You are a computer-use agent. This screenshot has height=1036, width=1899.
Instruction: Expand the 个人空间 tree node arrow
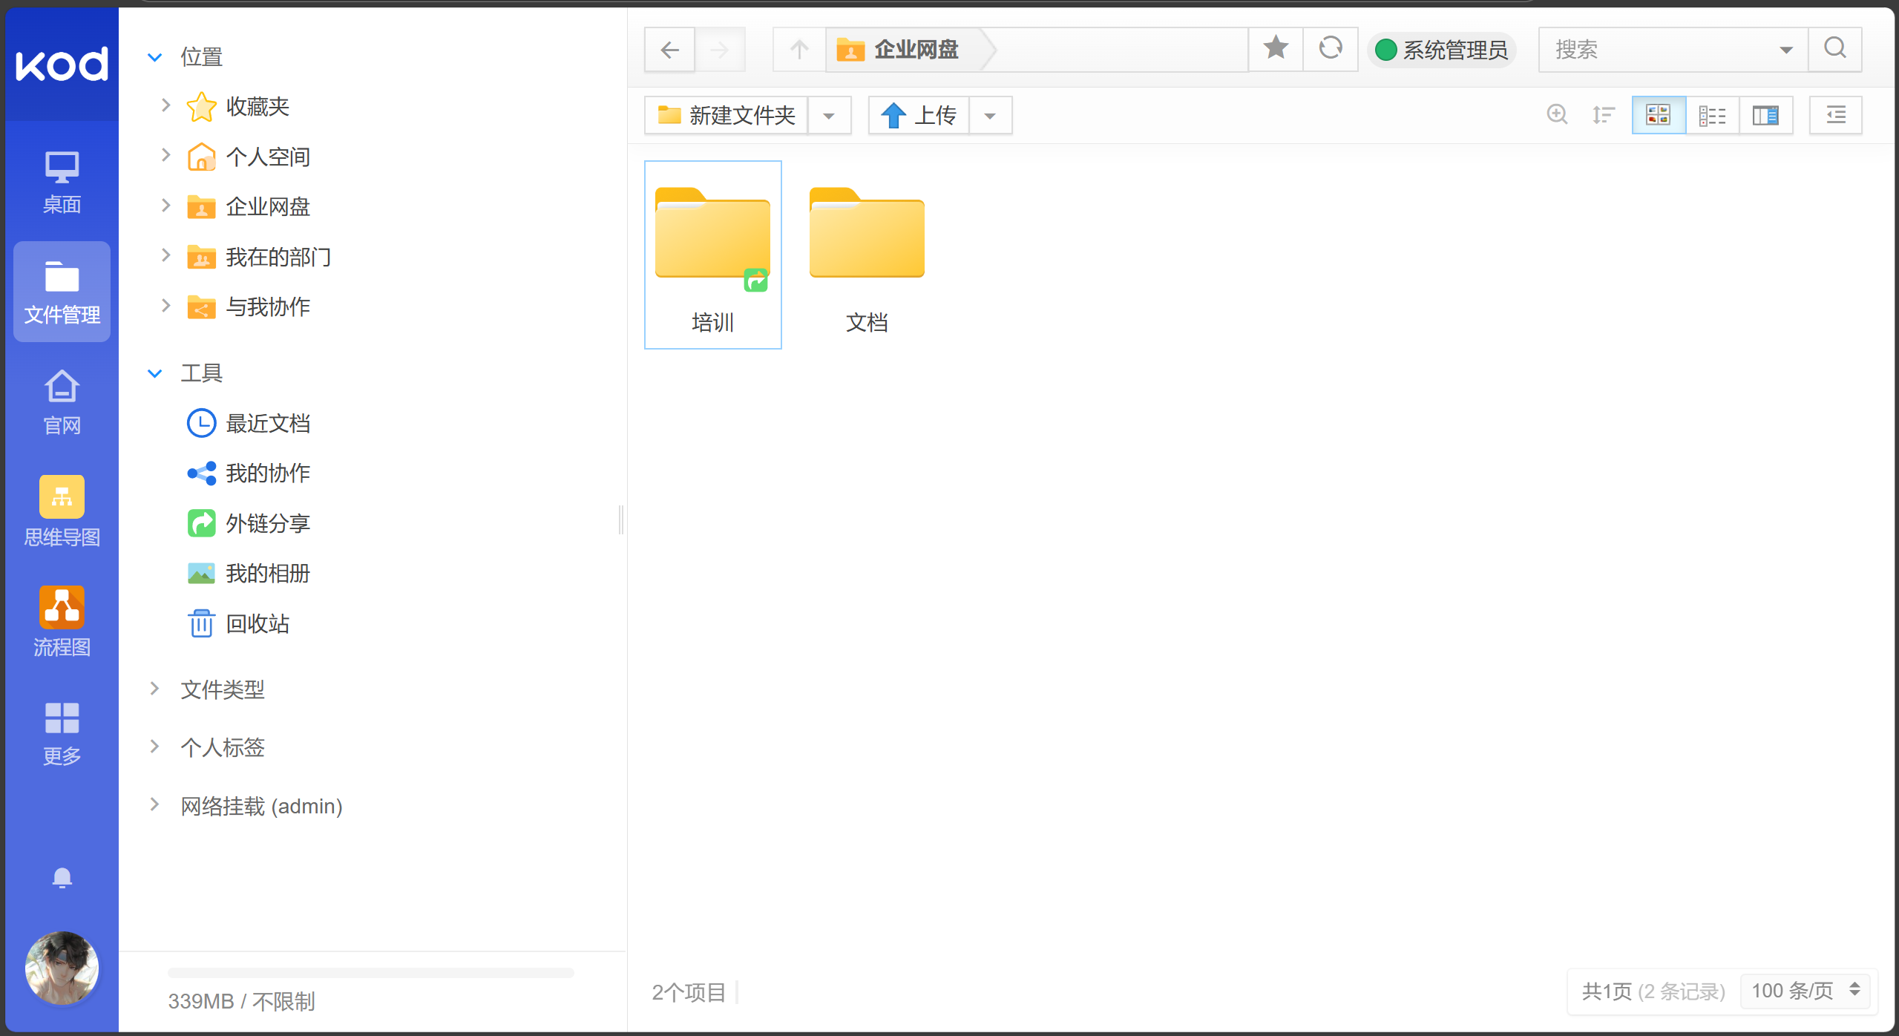166,155
